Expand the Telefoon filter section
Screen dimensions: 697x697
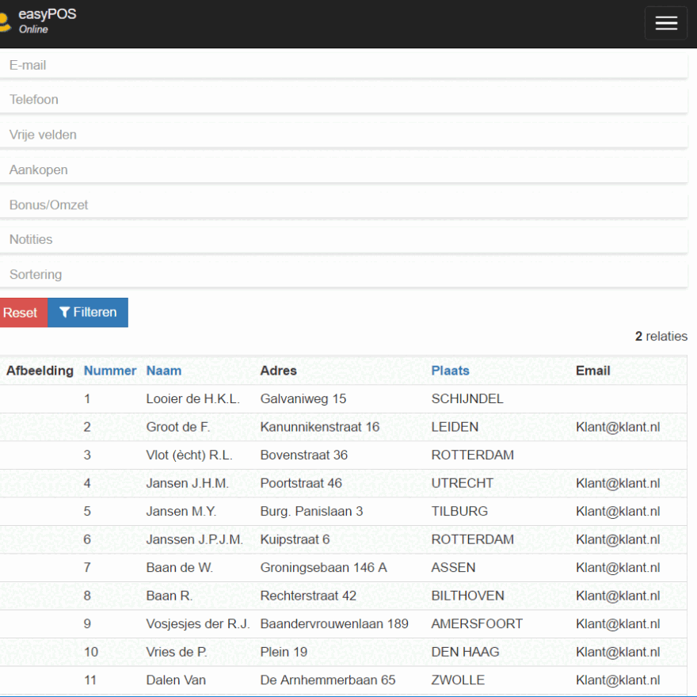click(344, 100)
